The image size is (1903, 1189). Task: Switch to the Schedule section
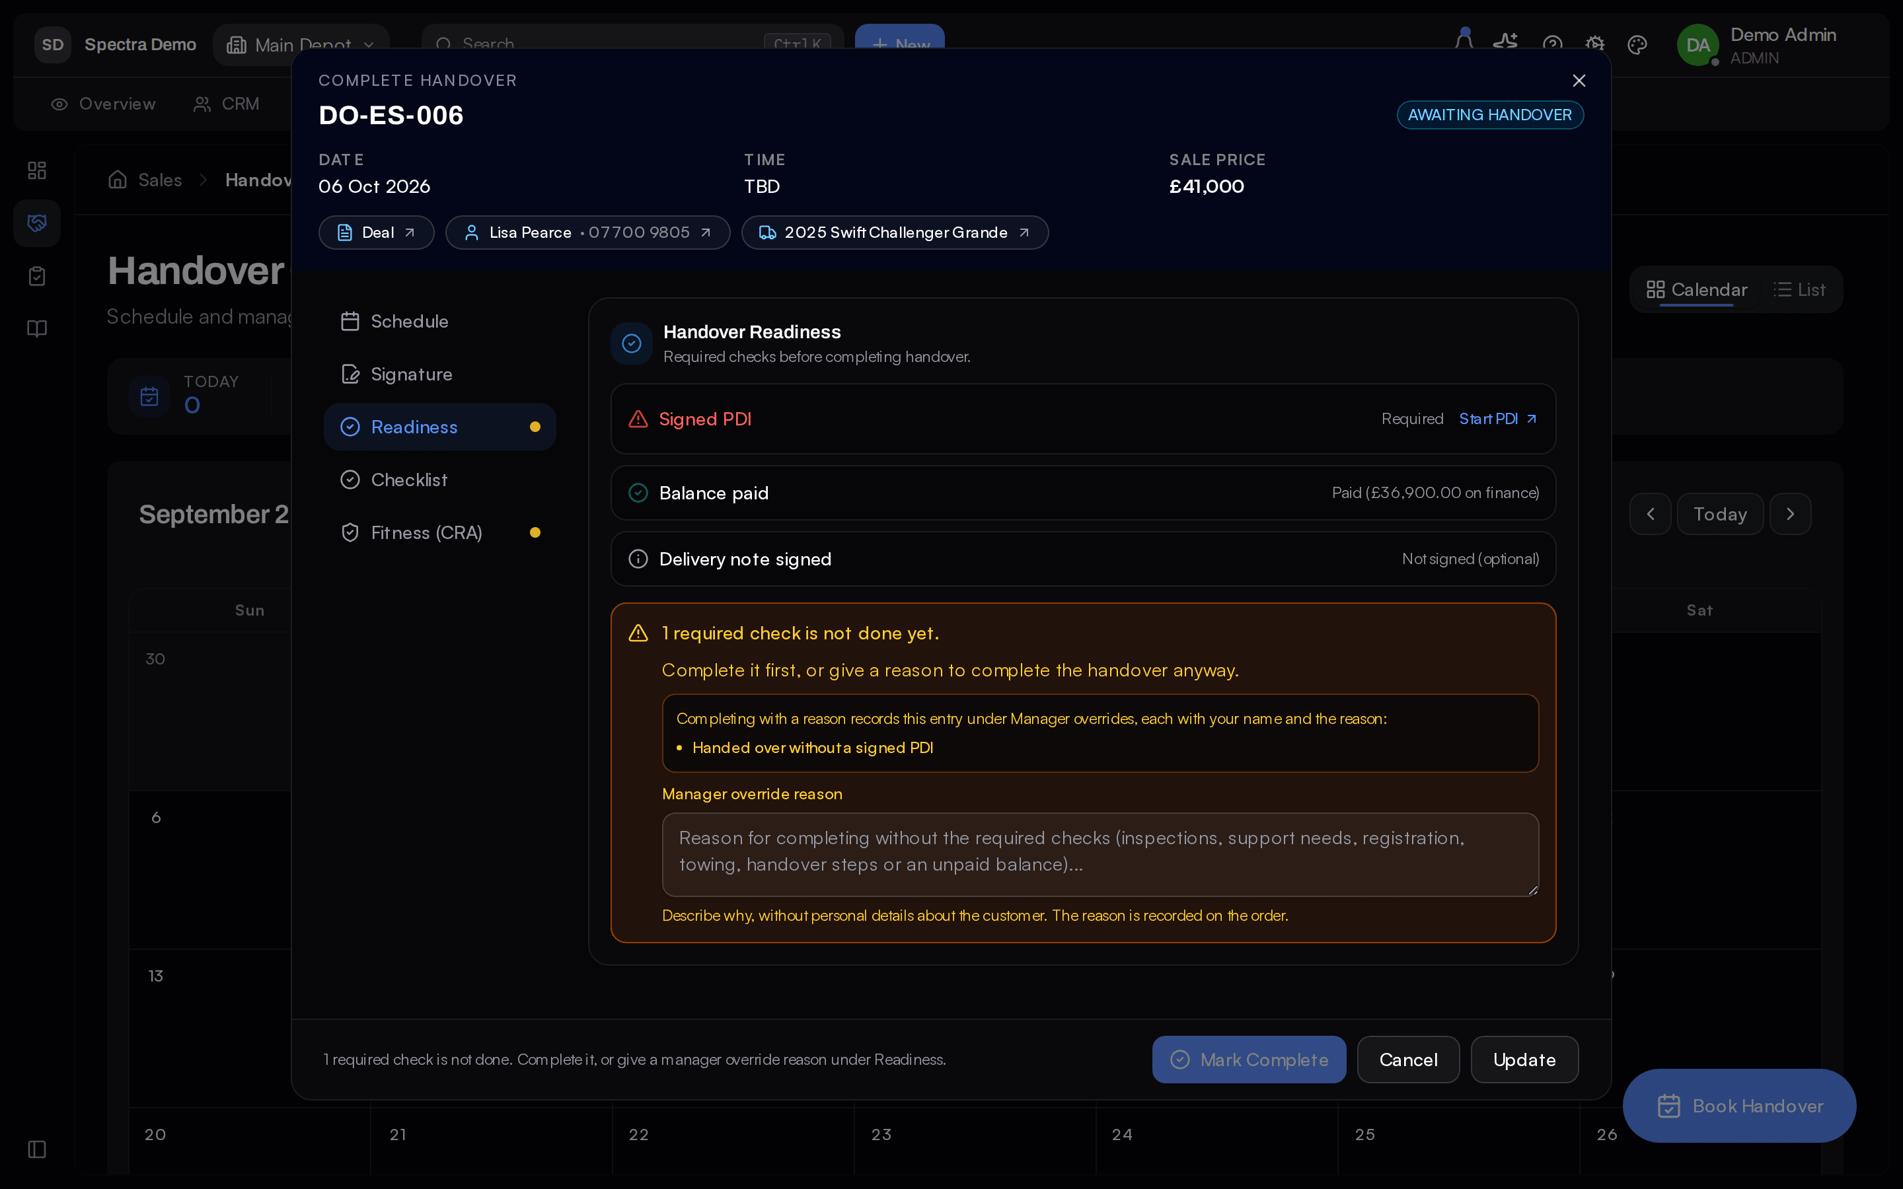point(439,321)
